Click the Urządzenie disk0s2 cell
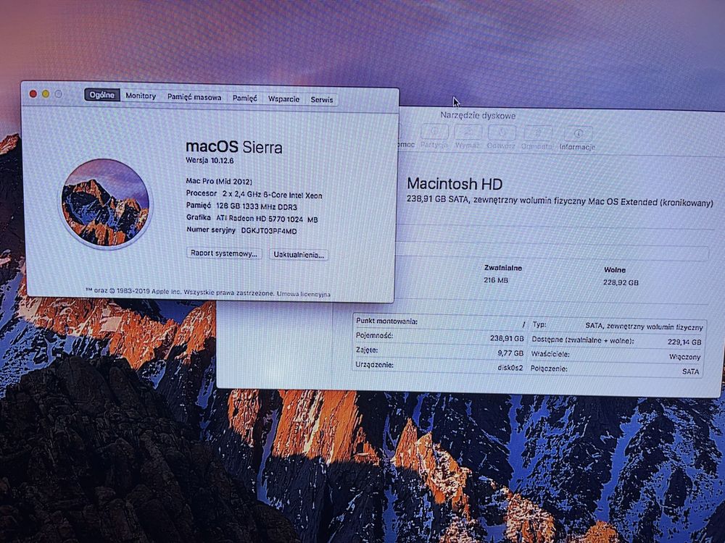This screenshot has height=543, width=725. [x=439, y=366]
